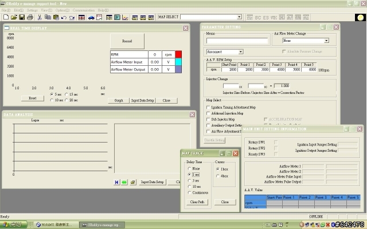Screen dimensions: 367x229
Task: Open the File menu
Action: (6, 10)
